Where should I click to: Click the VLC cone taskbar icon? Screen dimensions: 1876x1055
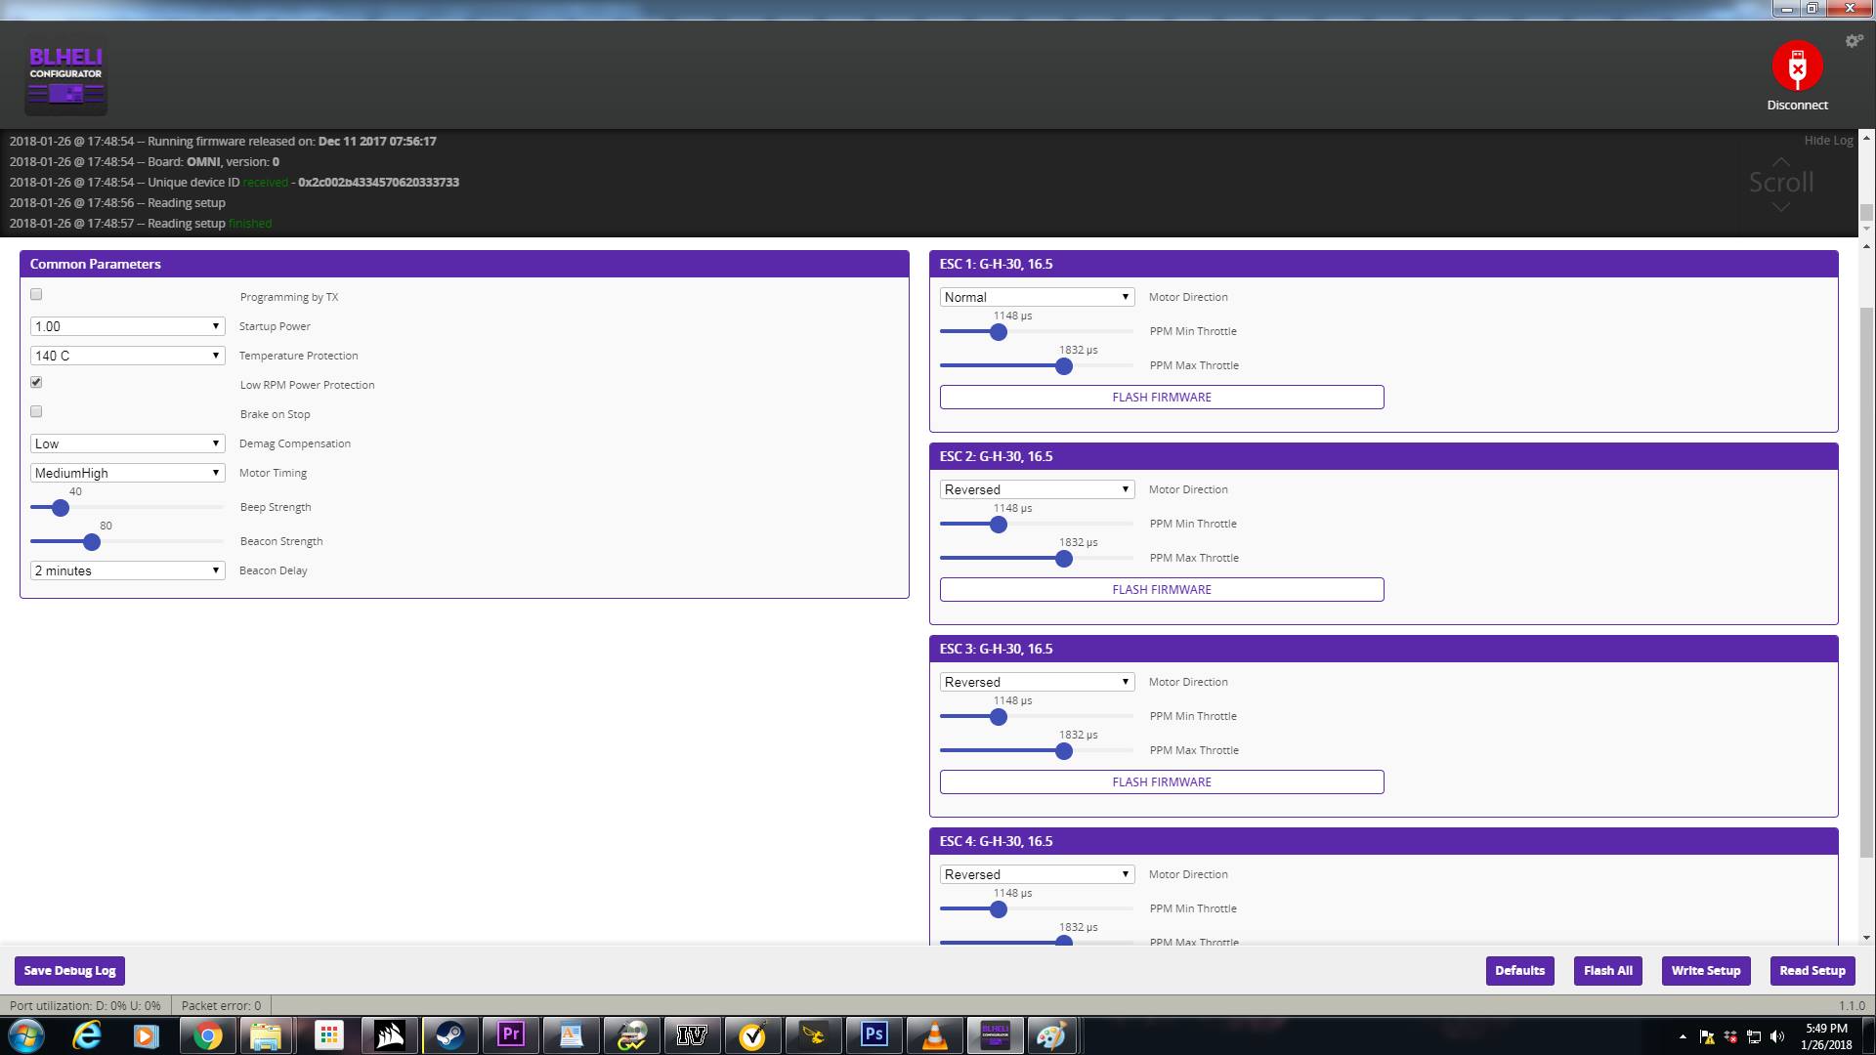click(x=934, y=1035)
